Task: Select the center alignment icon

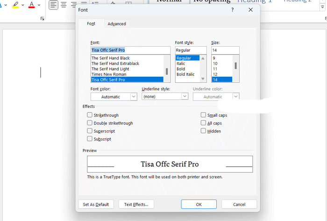Action: click(x=64, y=5)
